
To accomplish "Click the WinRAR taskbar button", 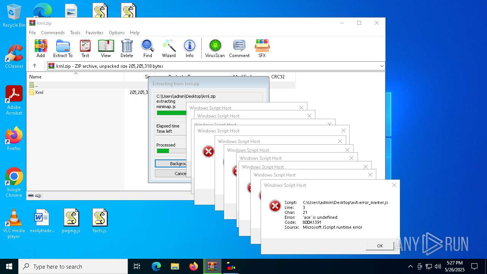I will 212,266.
